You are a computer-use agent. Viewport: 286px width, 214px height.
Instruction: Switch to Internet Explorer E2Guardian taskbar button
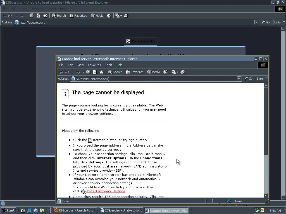(x=121, y=210)
